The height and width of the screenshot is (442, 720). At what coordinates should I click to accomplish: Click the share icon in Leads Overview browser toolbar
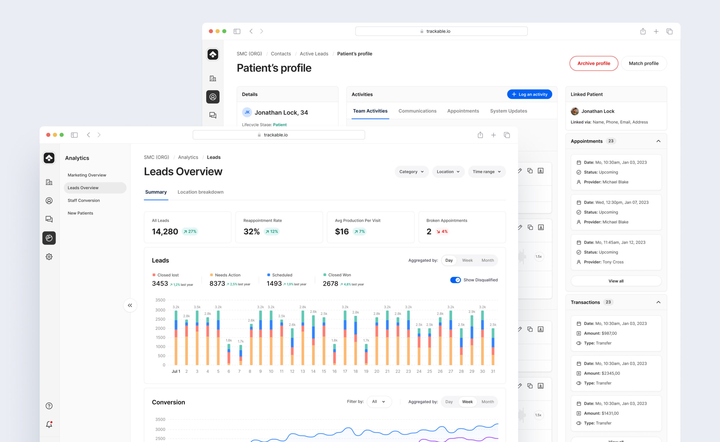pyautogui.click(x=480, y=135)
